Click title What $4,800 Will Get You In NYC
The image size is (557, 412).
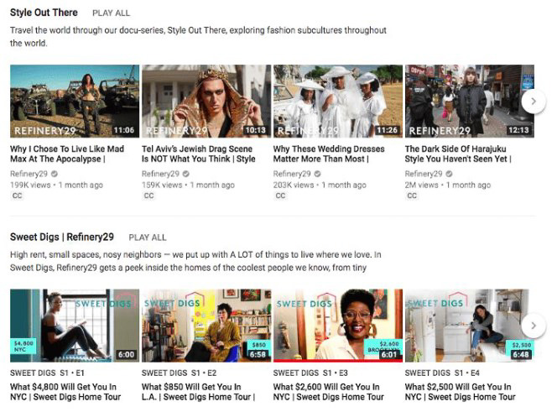click(65, 392)
